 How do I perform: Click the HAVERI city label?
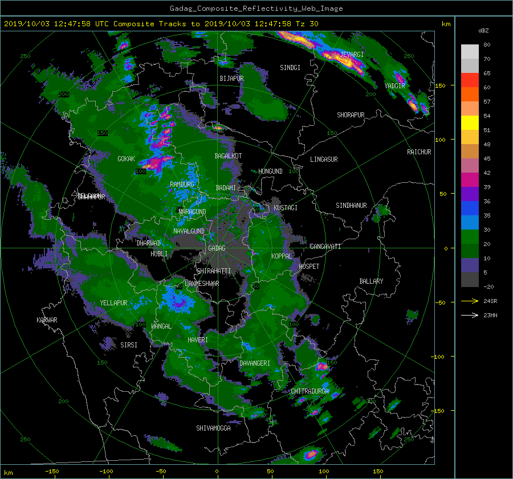[198, 340]
